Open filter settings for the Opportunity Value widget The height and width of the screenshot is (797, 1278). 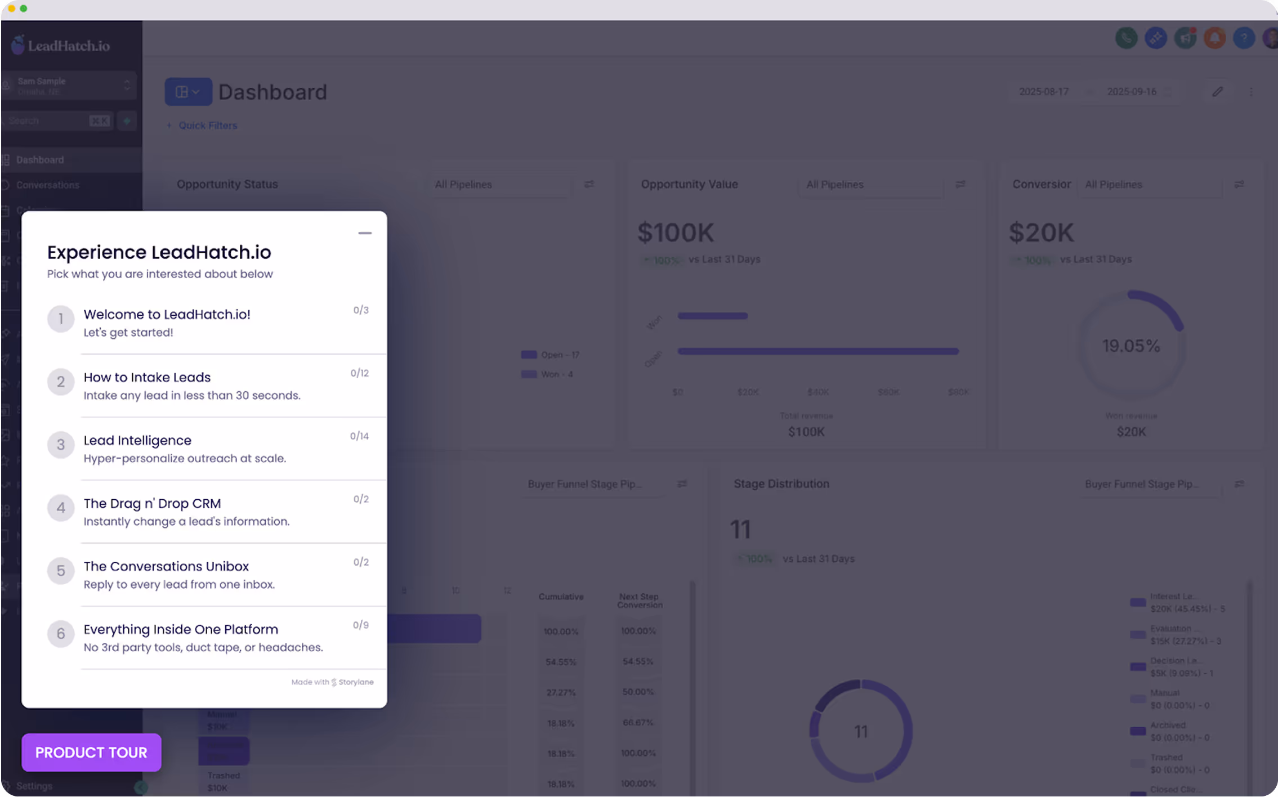[960, 184]
